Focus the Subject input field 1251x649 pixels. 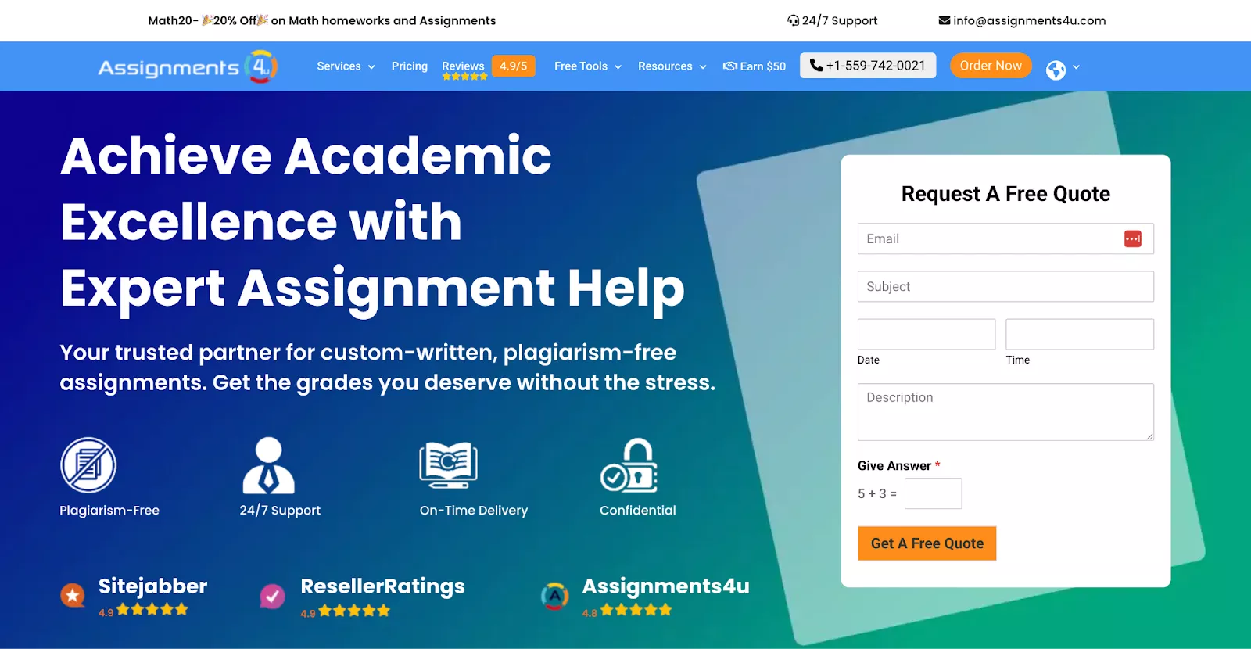tap(1005, 286)
